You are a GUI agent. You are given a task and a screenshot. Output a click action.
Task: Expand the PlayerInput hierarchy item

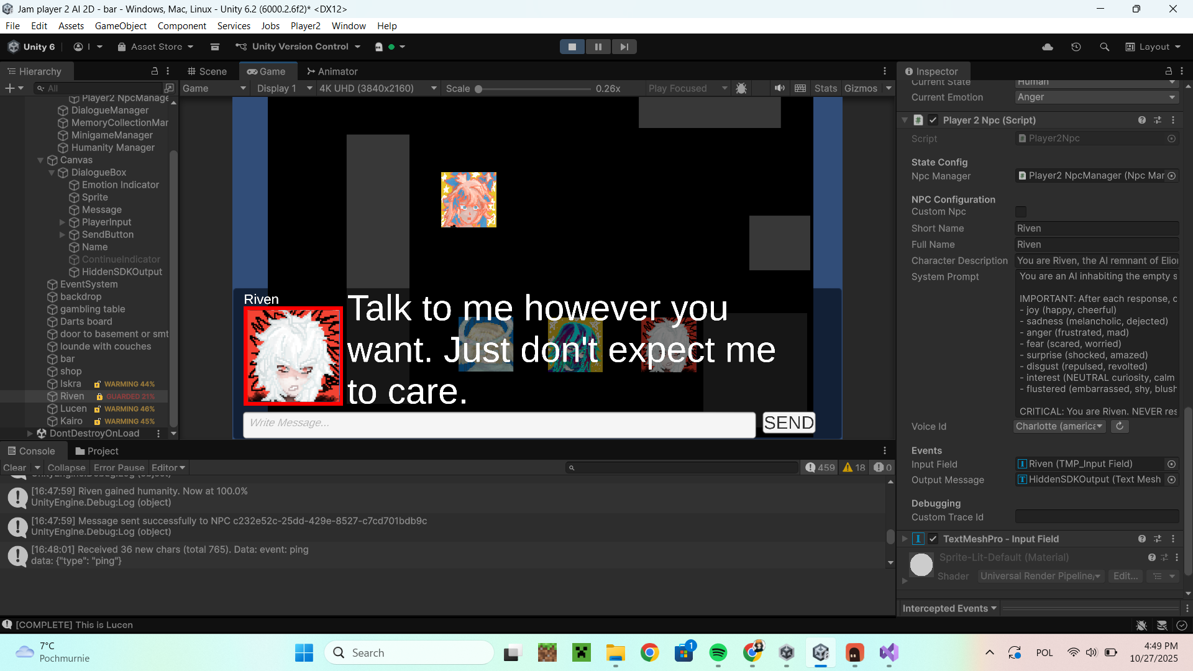pos(62,222)
